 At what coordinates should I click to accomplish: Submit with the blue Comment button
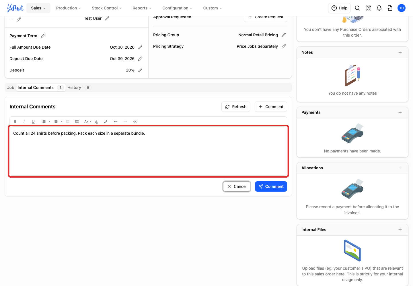(x=271, y=186)
